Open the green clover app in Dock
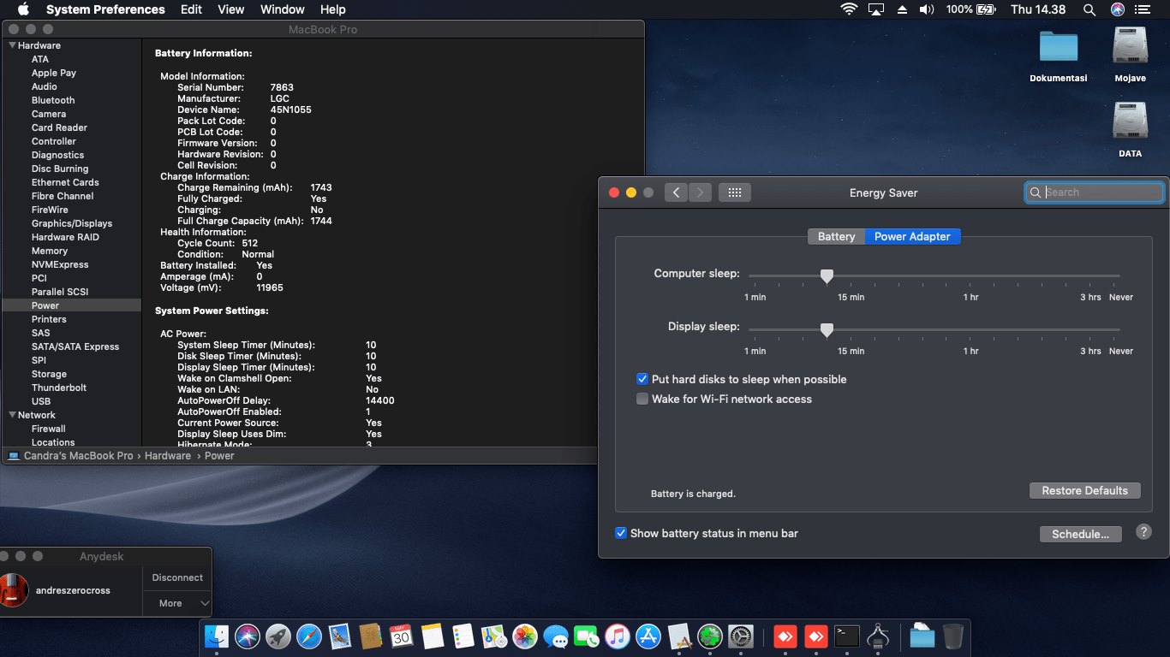 [710, 636]
